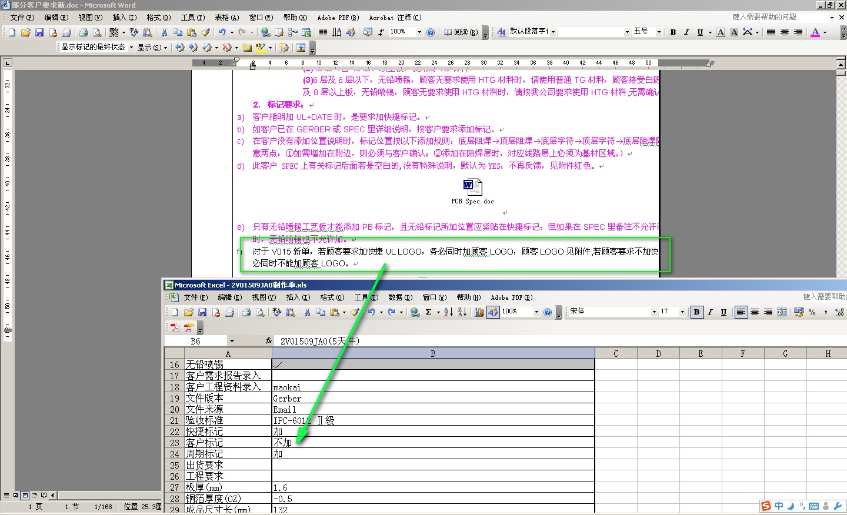Toggle Excel Align Left button
This screenshot has height=515, width=847.
pyautogui.click(x=741, y=312)
